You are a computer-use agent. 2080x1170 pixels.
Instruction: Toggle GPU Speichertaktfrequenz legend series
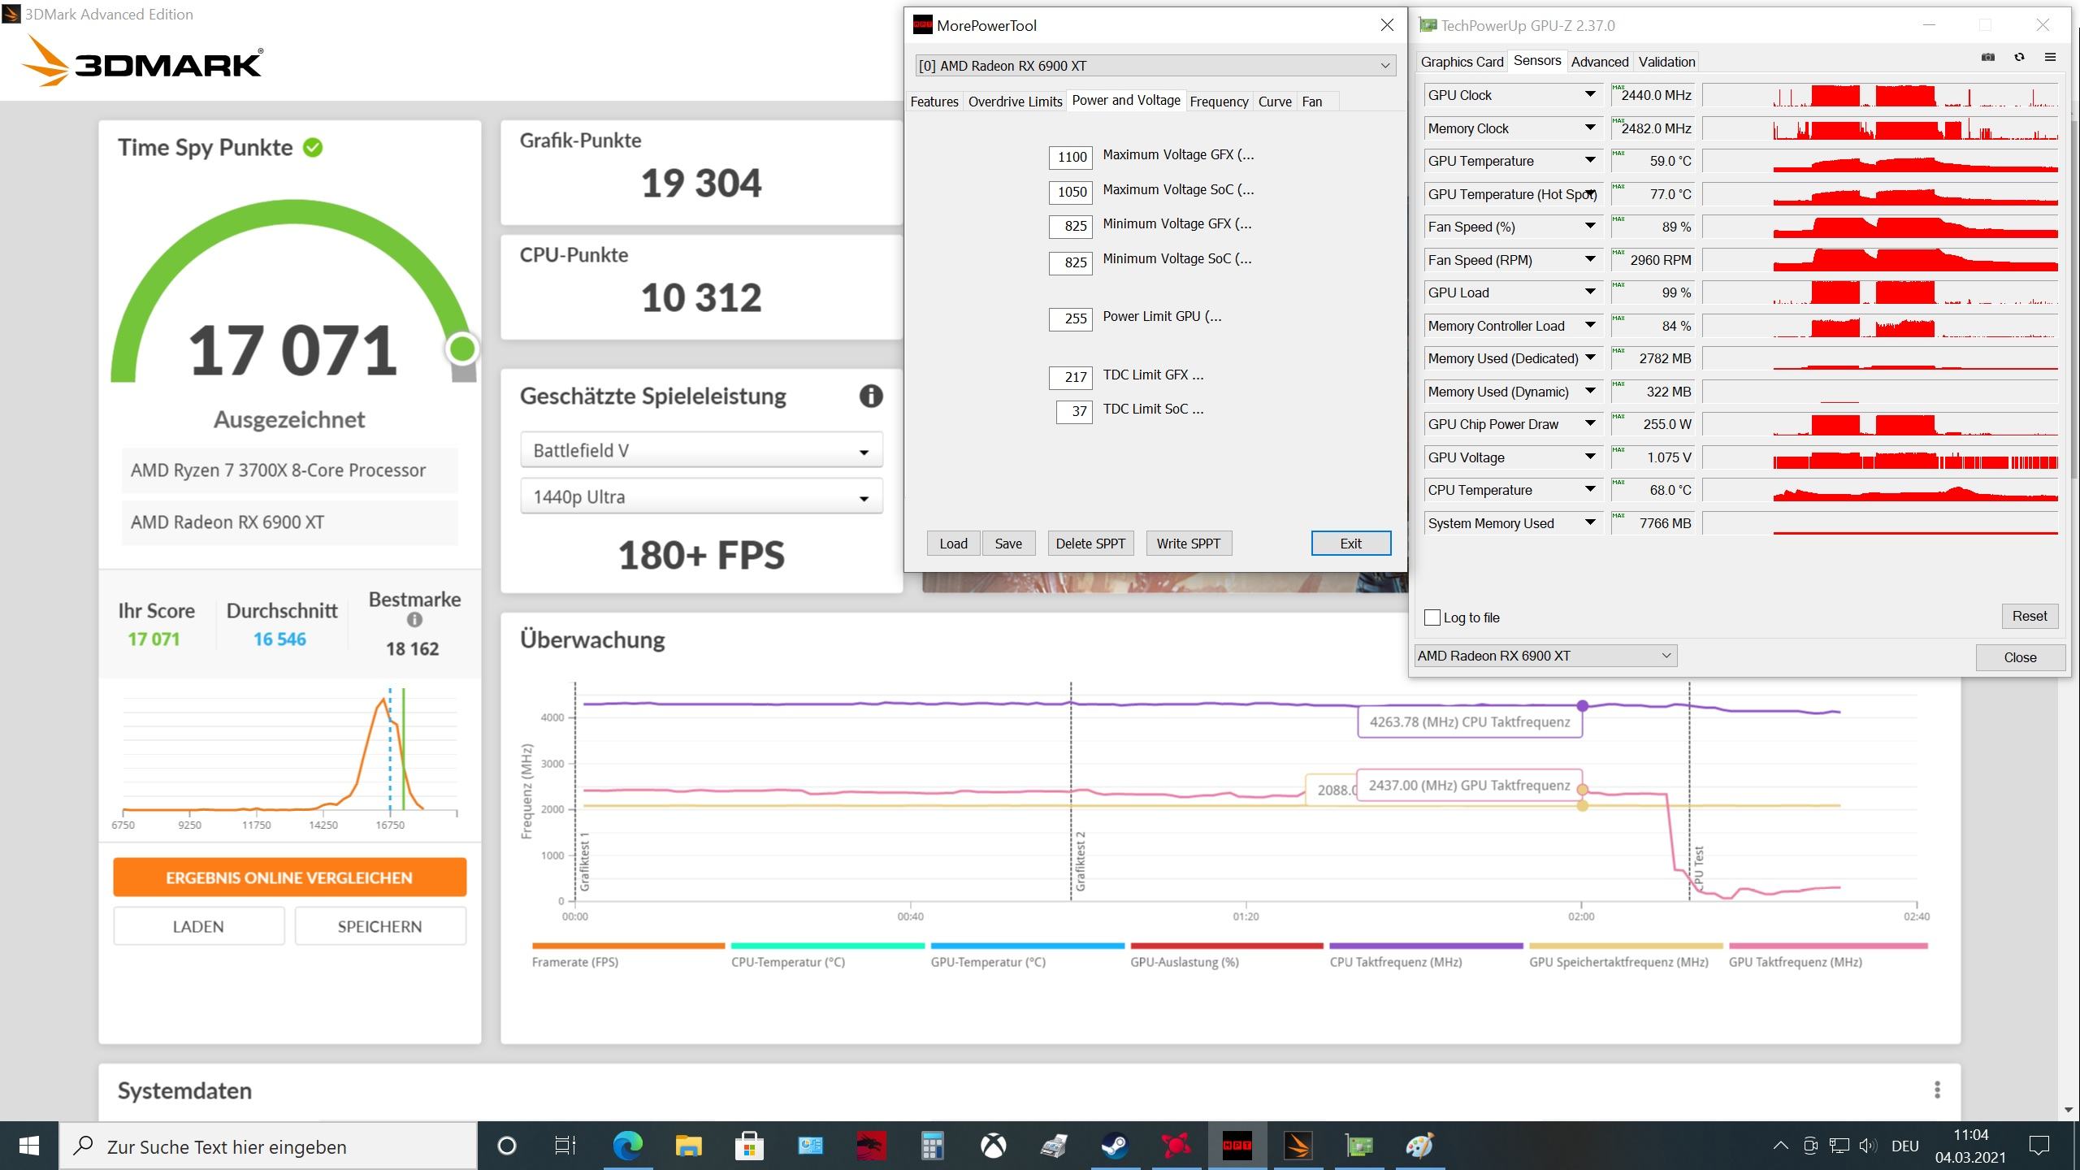tap(1626, 955)
